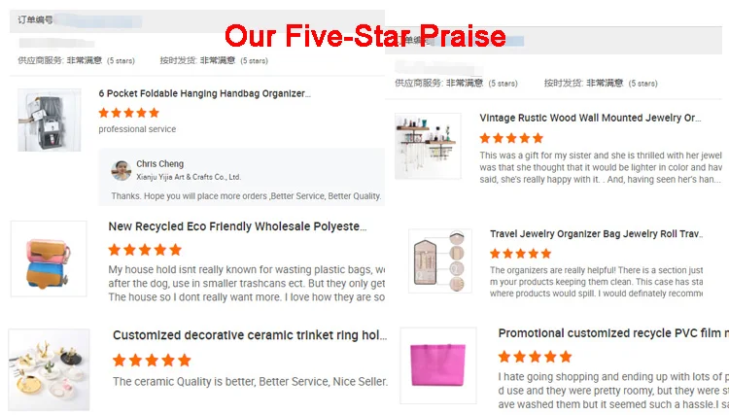
Task: Click the travel jewelry organizer bag thumbnail
Action: click(440, 260)
